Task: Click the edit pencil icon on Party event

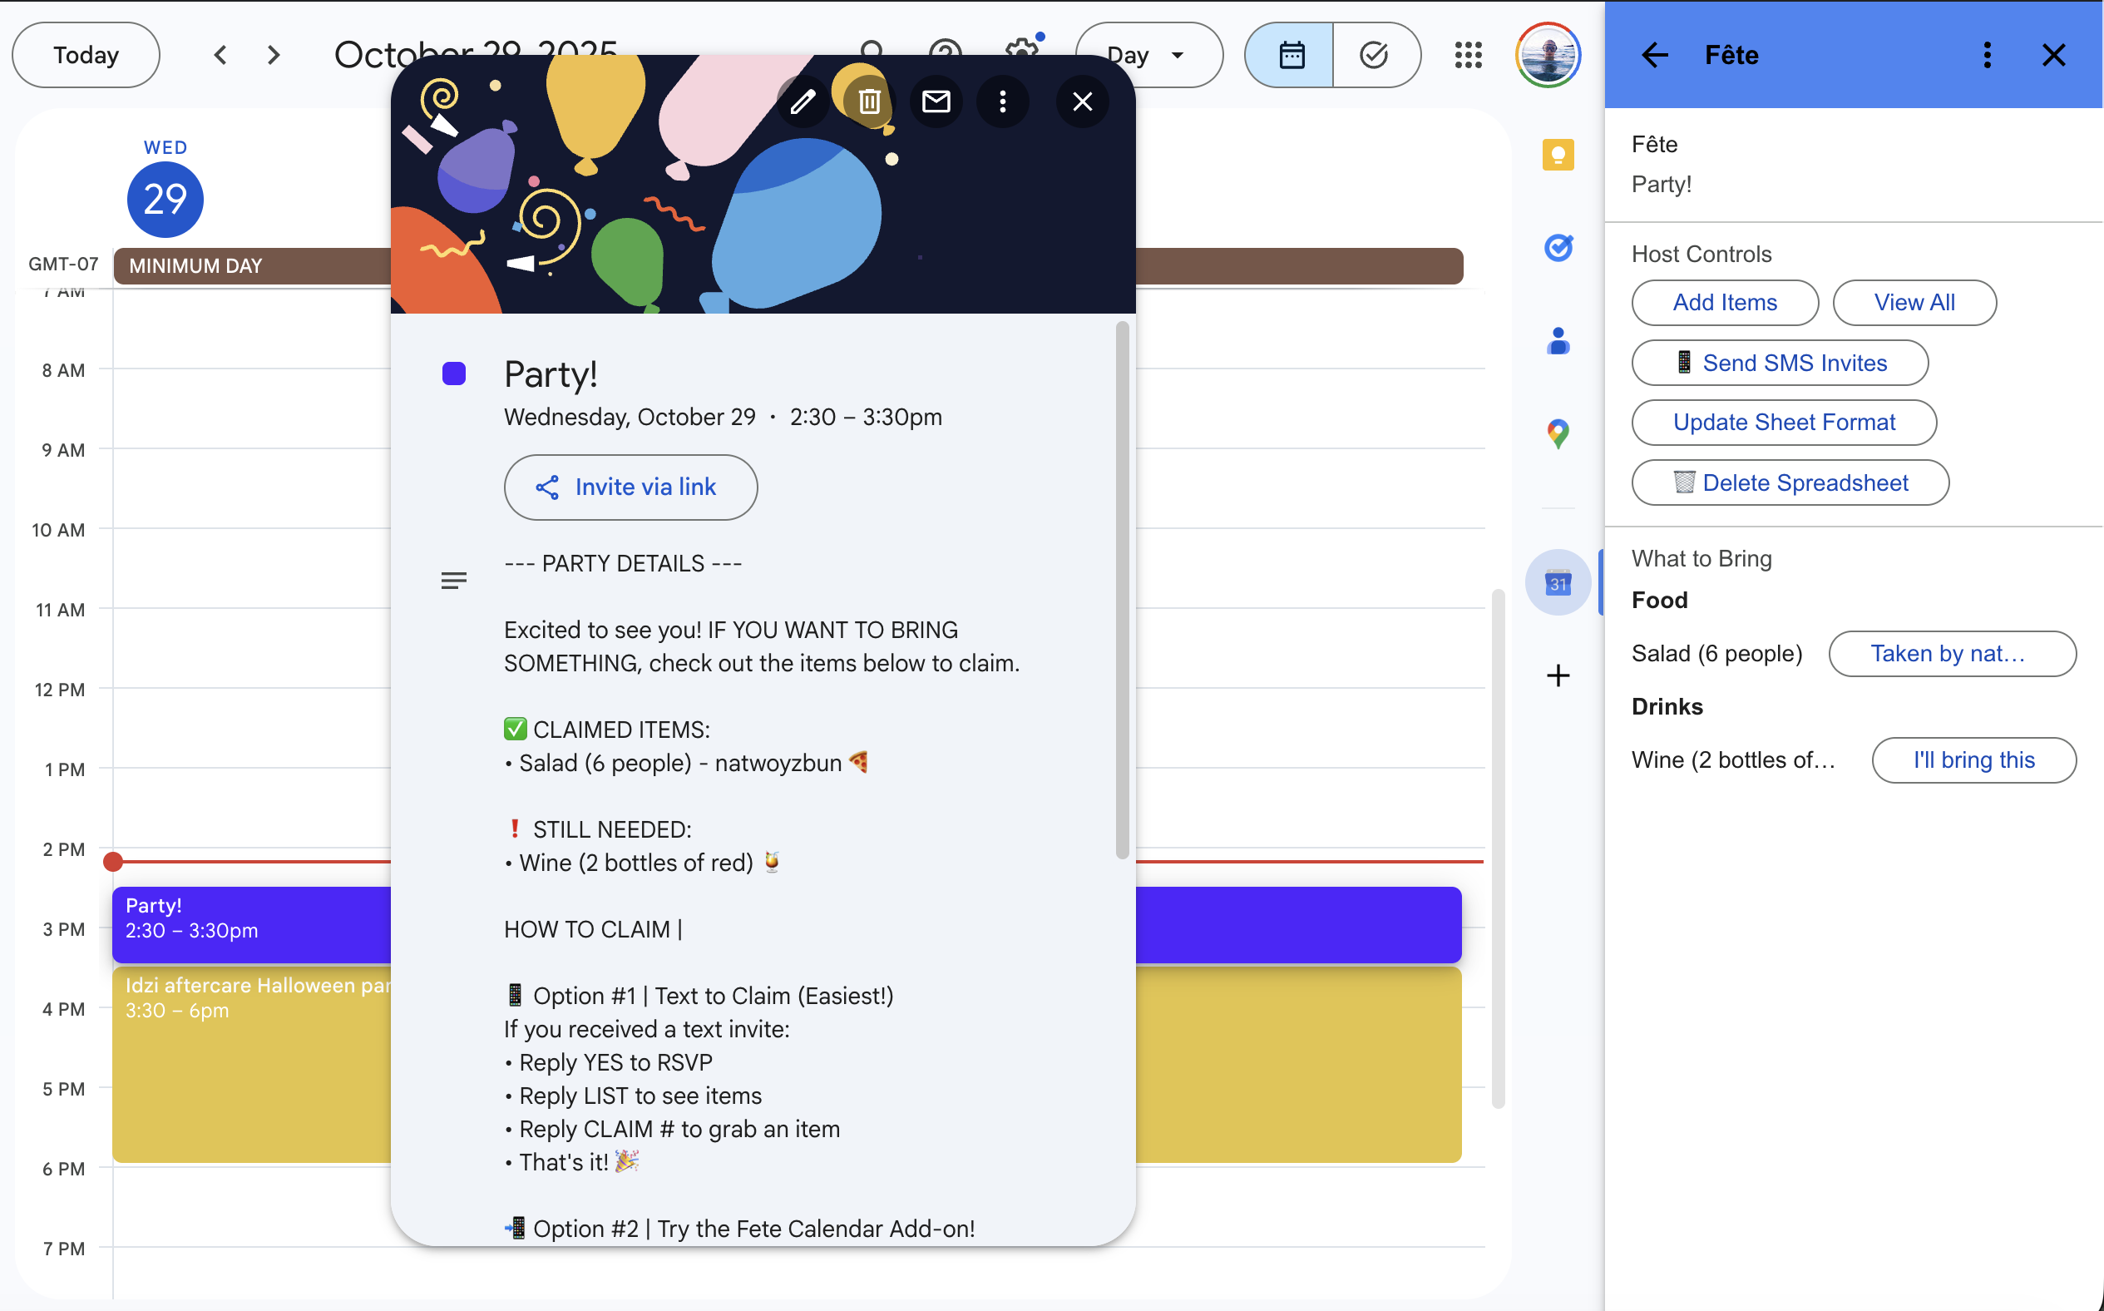Action: pyautogui.click(x=803, y=102)
